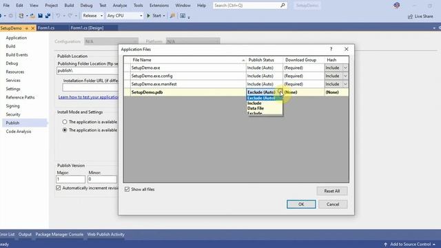Click the Navigate Forward toolbar icon

(x=11, y=16)
